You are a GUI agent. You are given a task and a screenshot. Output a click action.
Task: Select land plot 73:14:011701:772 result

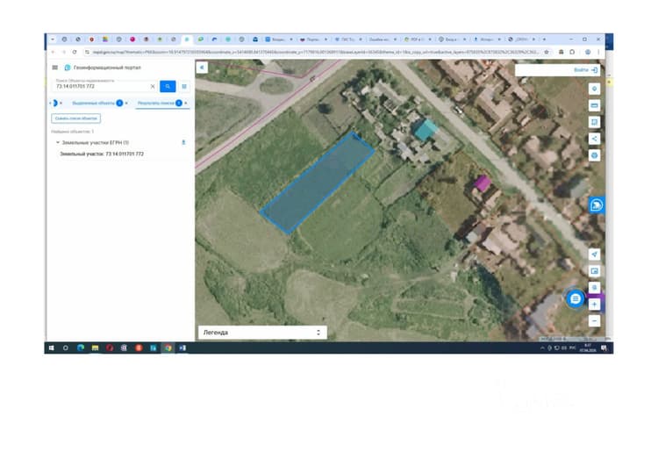(102, 154)
